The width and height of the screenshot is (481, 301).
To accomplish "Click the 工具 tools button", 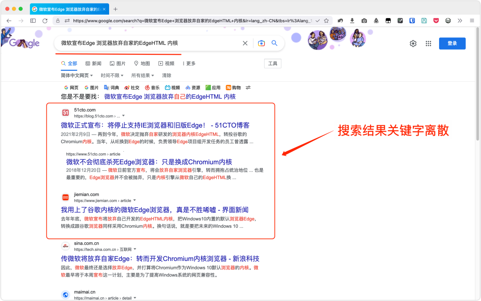I will [x=273, y=64].
